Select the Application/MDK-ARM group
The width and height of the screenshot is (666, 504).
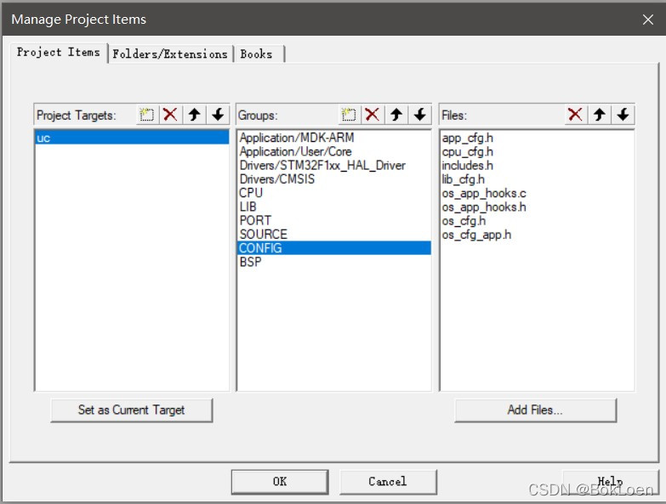333,138
